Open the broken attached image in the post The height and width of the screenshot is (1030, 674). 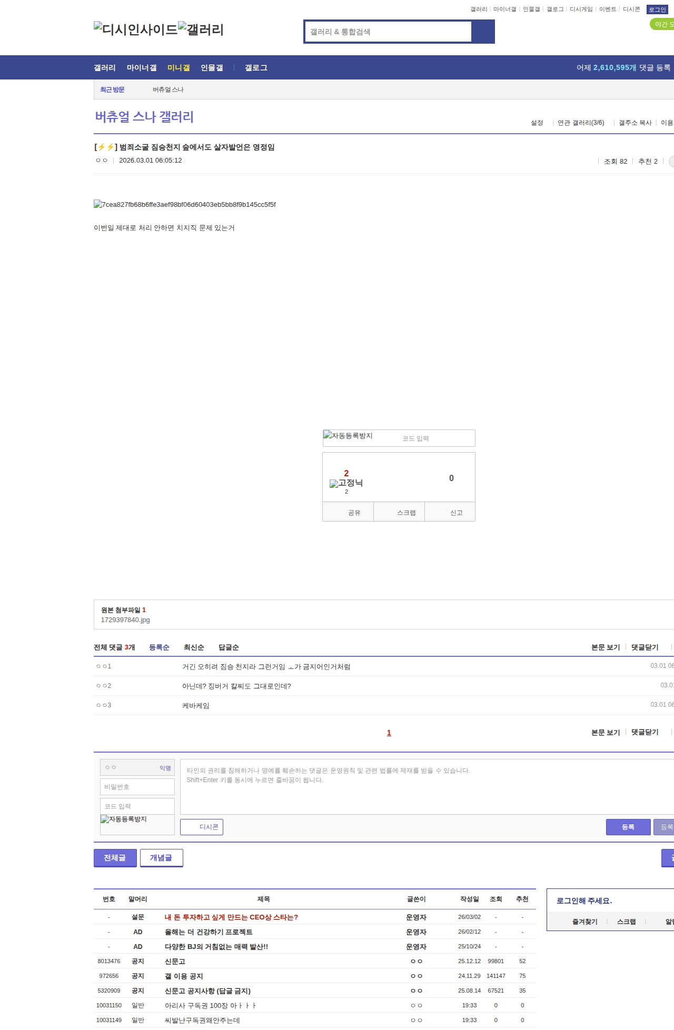click(x=184, y=204)
